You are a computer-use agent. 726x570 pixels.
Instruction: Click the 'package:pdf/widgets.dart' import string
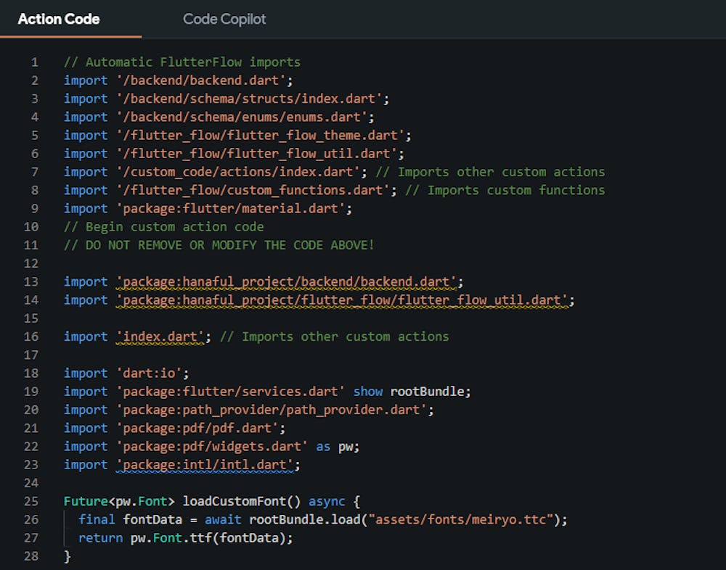[211, 447]
